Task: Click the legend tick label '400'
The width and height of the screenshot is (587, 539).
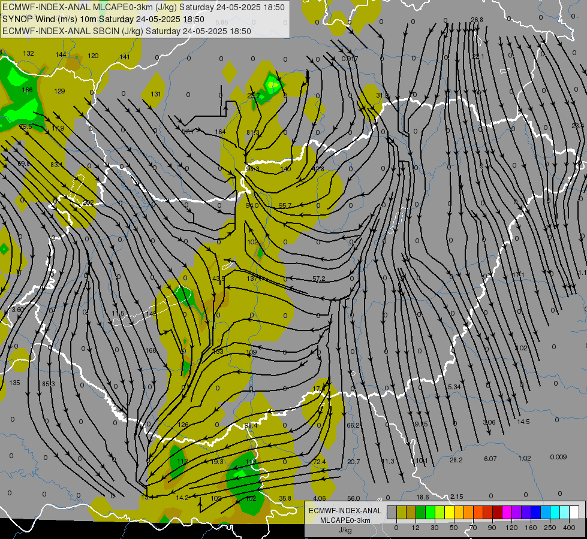Action: tap(569, 528)
